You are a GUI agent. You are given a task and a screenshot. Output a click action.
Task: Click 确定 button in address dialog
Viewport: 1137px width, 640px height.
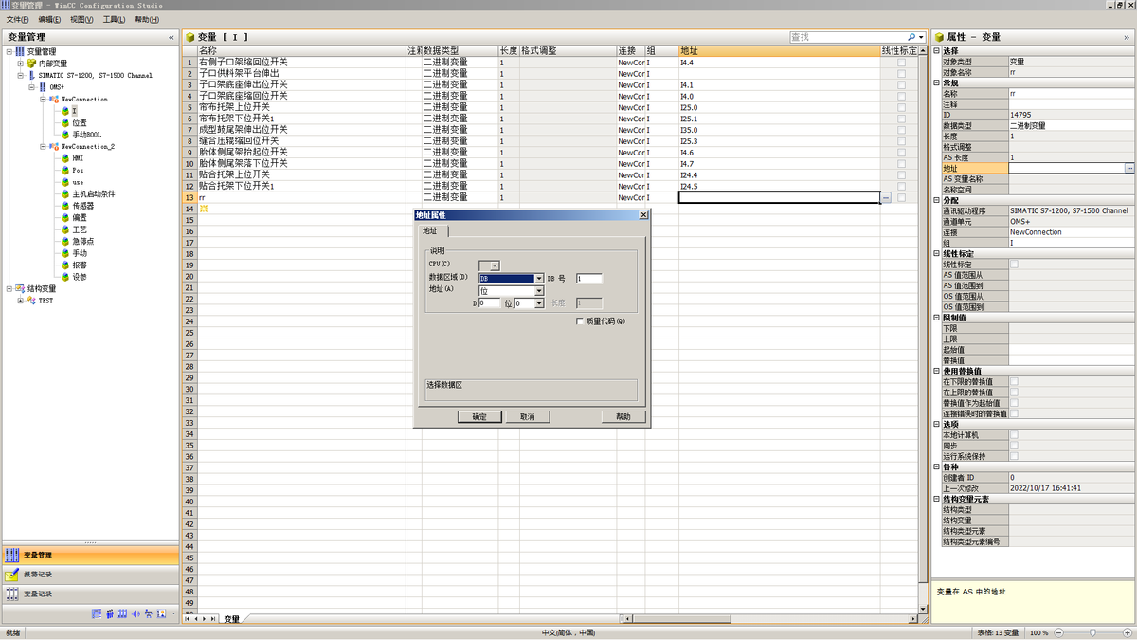(x=479, y=416)
